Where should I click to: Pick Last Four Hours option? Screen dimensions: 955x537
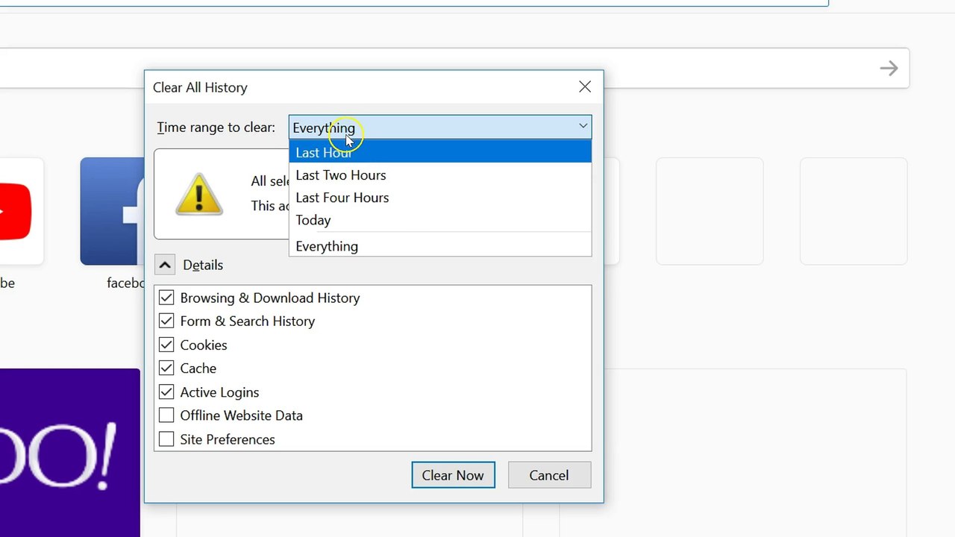440,198
